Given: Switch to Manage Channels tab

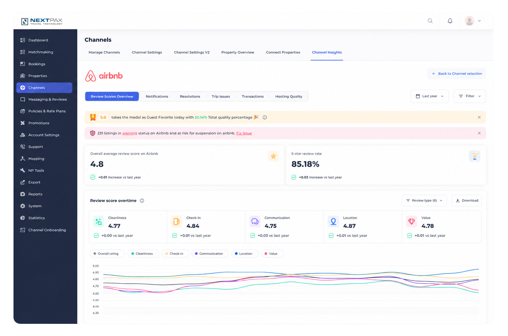Looking at the screenshot, I should 104,52.
